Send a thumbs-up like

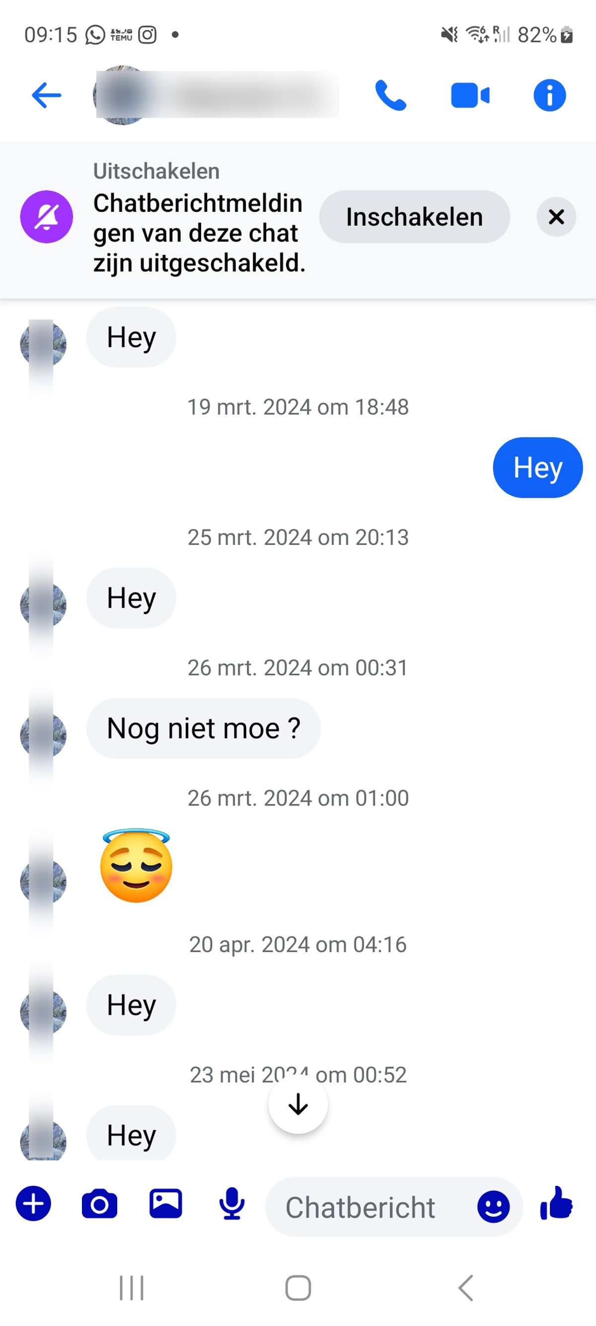click(x=556, y=1203)
